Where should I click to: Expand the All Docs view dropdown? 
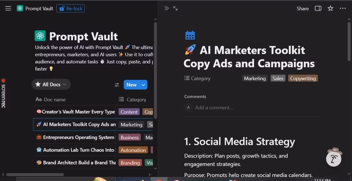51,84
